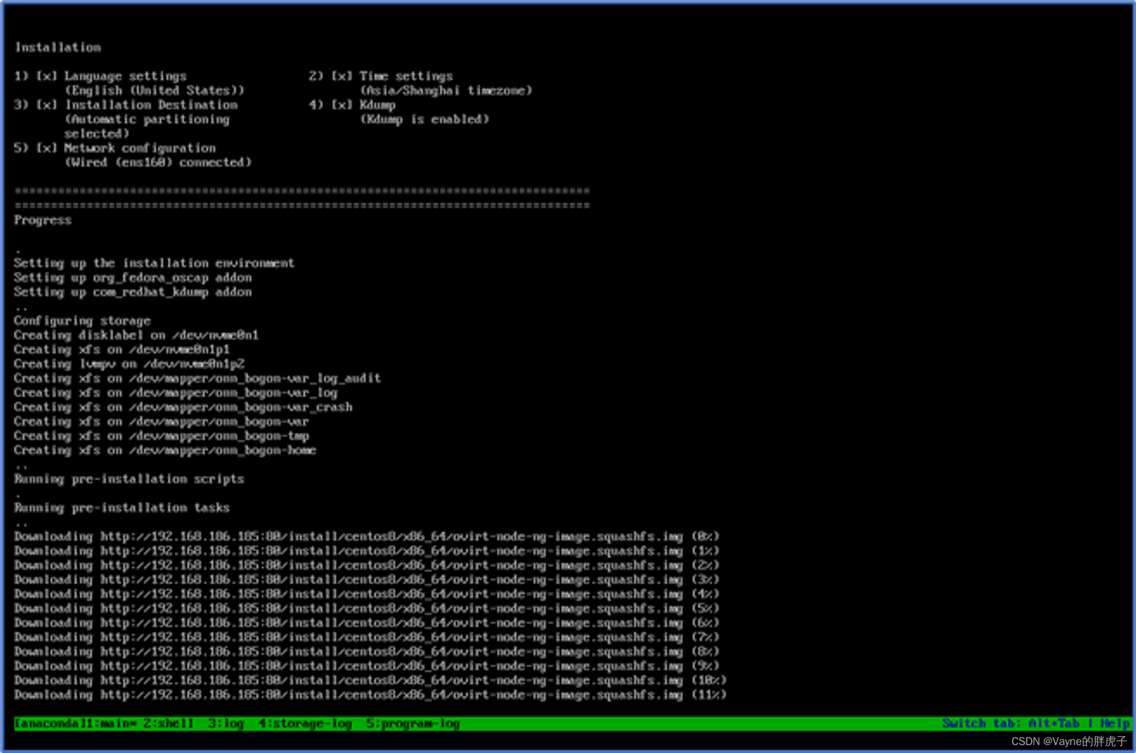Click the onn_bogon-var_log_audit line

click(198, 378)
